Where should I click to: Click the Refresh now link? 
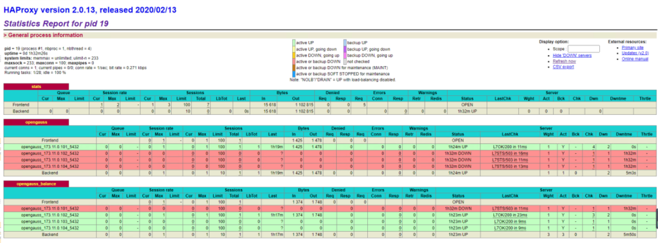(x=564, y=61)
